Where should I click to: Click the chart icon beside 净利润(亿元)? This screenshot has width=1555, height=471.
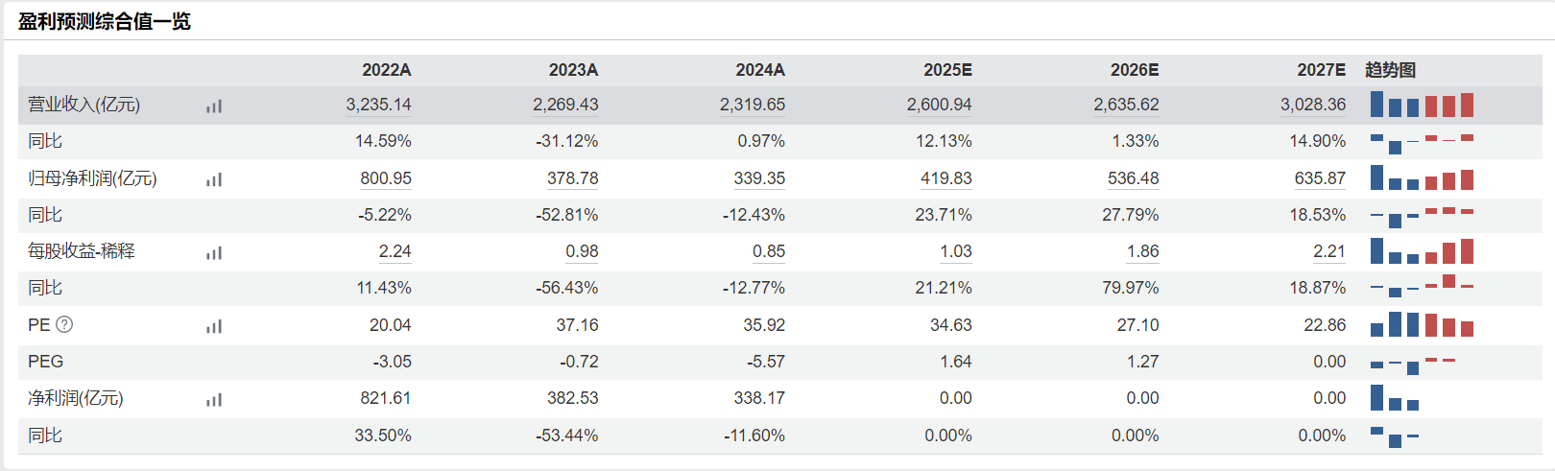[214, 399]
